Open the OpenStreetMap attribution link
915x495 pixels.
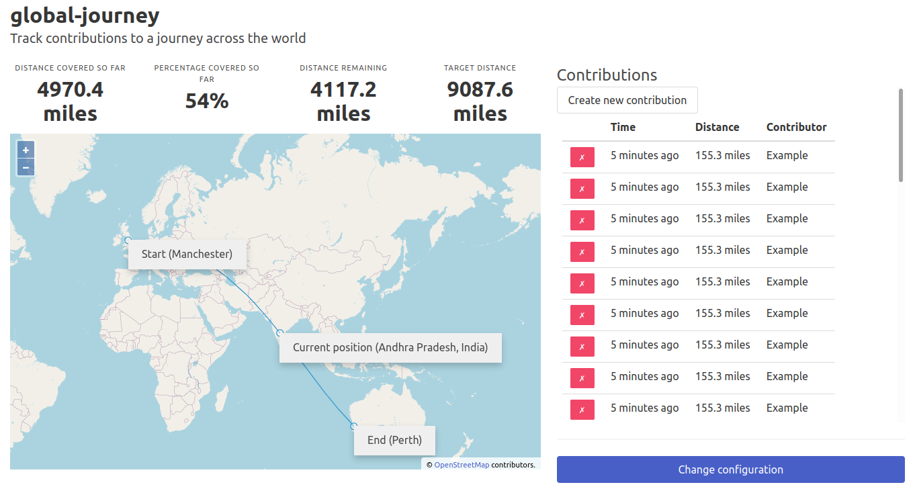[462, 465]
